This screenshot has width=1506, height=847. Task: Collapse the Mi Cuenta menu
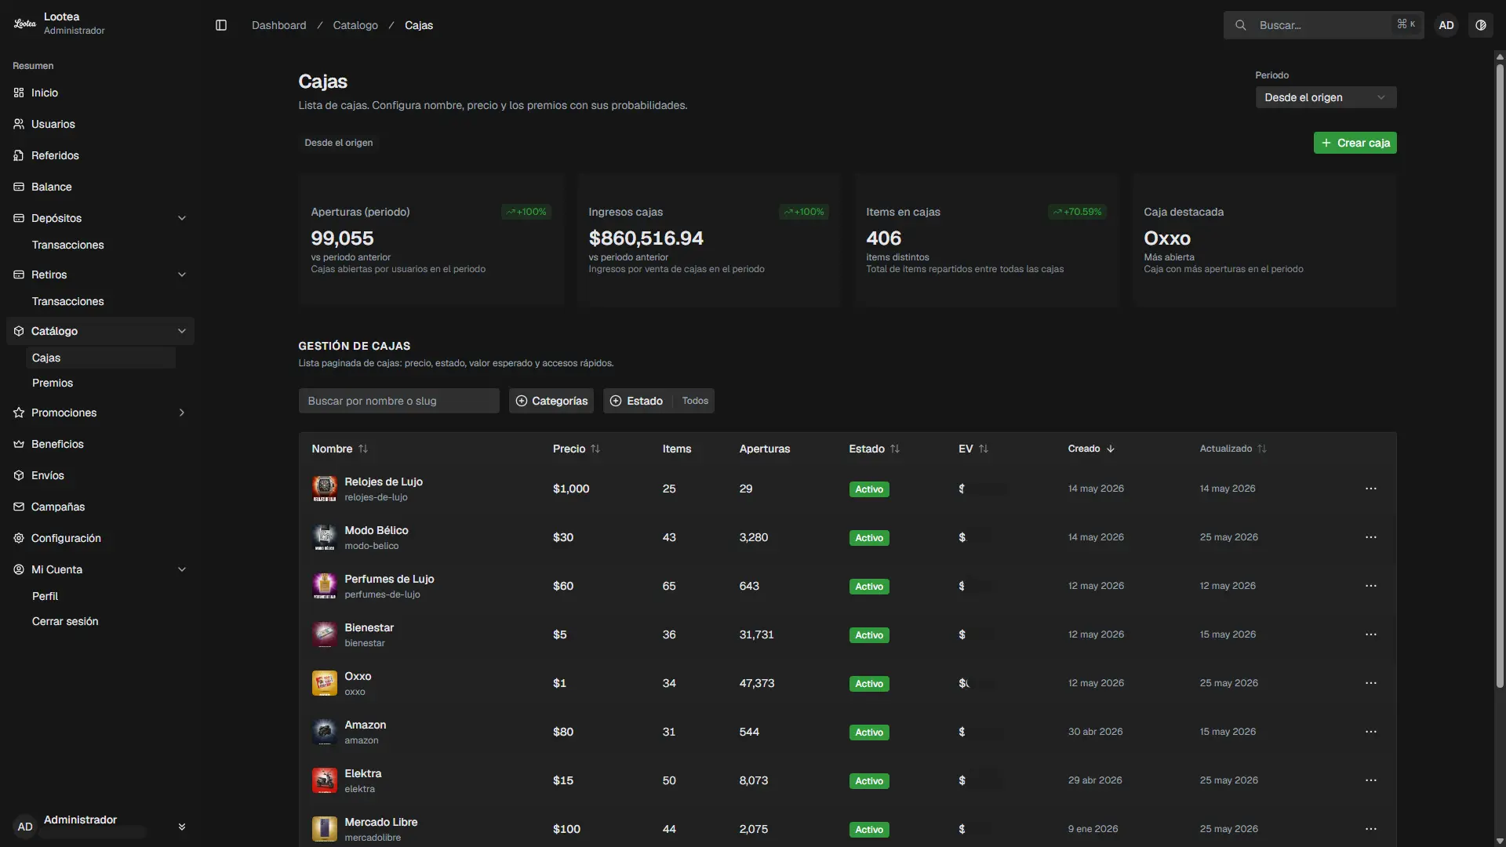[x=182, y=569]
